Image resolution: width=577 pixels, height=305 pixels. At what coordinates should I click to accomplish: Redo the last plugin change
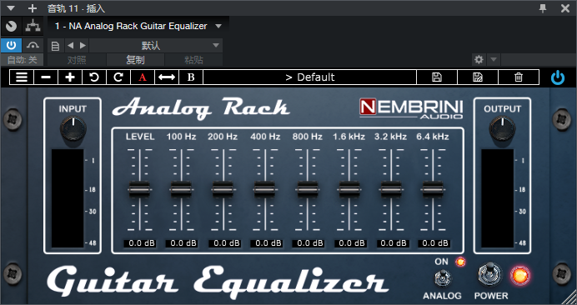click(118, 77)
